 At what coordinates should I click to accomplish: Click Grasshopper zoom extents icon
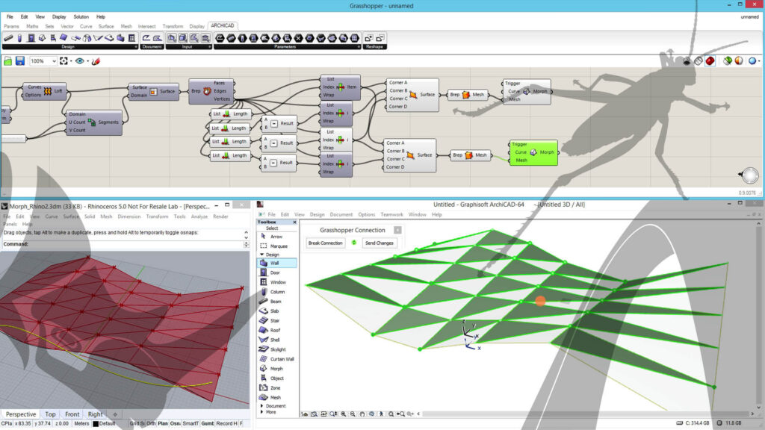(64, 61)
